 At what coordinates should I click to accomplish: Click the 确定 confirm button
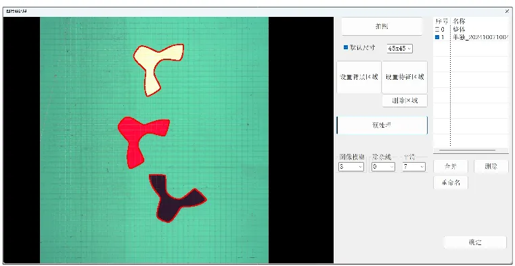[x=475, y=242]
